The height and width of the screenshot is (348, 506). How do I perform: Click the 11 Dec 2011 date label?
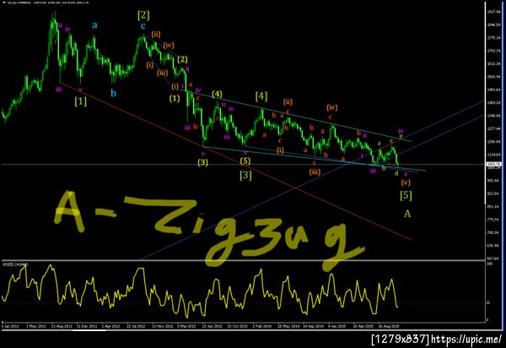[x=87, y=326]
